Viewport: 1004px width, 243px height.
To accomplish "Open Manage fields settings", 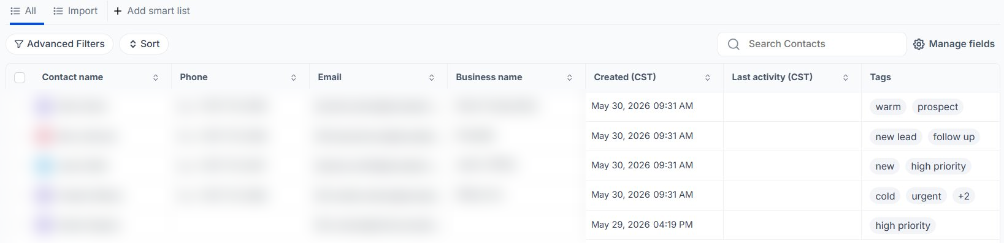I will point(954,44).
